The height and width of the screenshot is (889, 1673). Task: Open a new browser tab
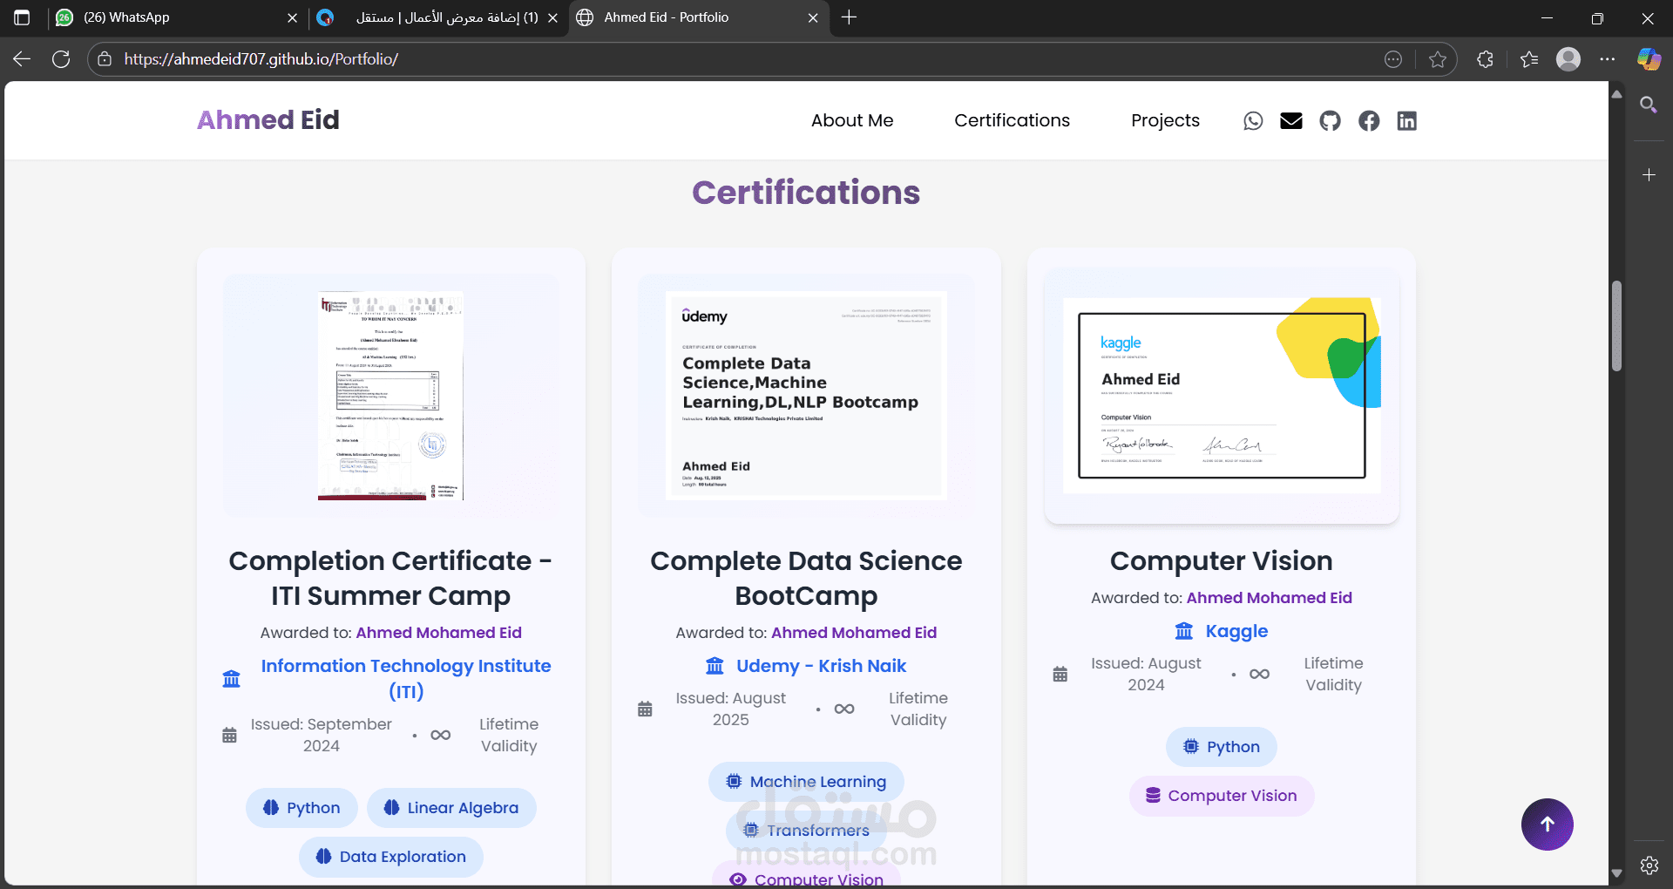pyautogui.click(x=850, y=17)
